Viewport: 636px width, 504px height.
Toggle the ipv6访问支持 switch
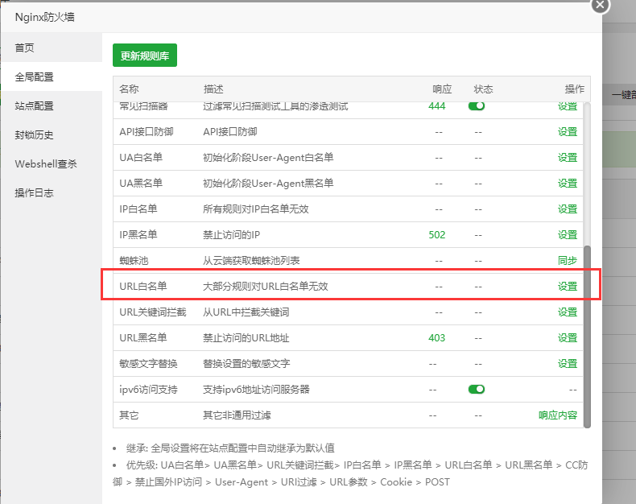477,389
